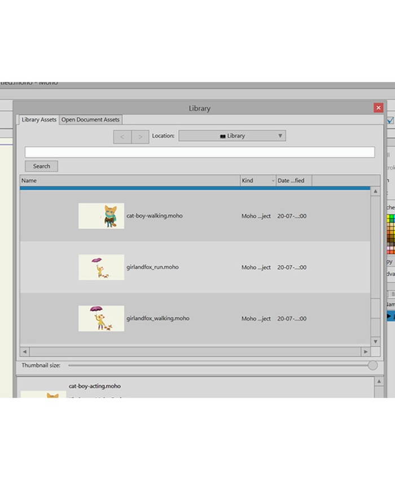Toggle the blue checkbox behind the dialog
The height and width of the screenshot is (480, 395).
[x=390, y=120]
